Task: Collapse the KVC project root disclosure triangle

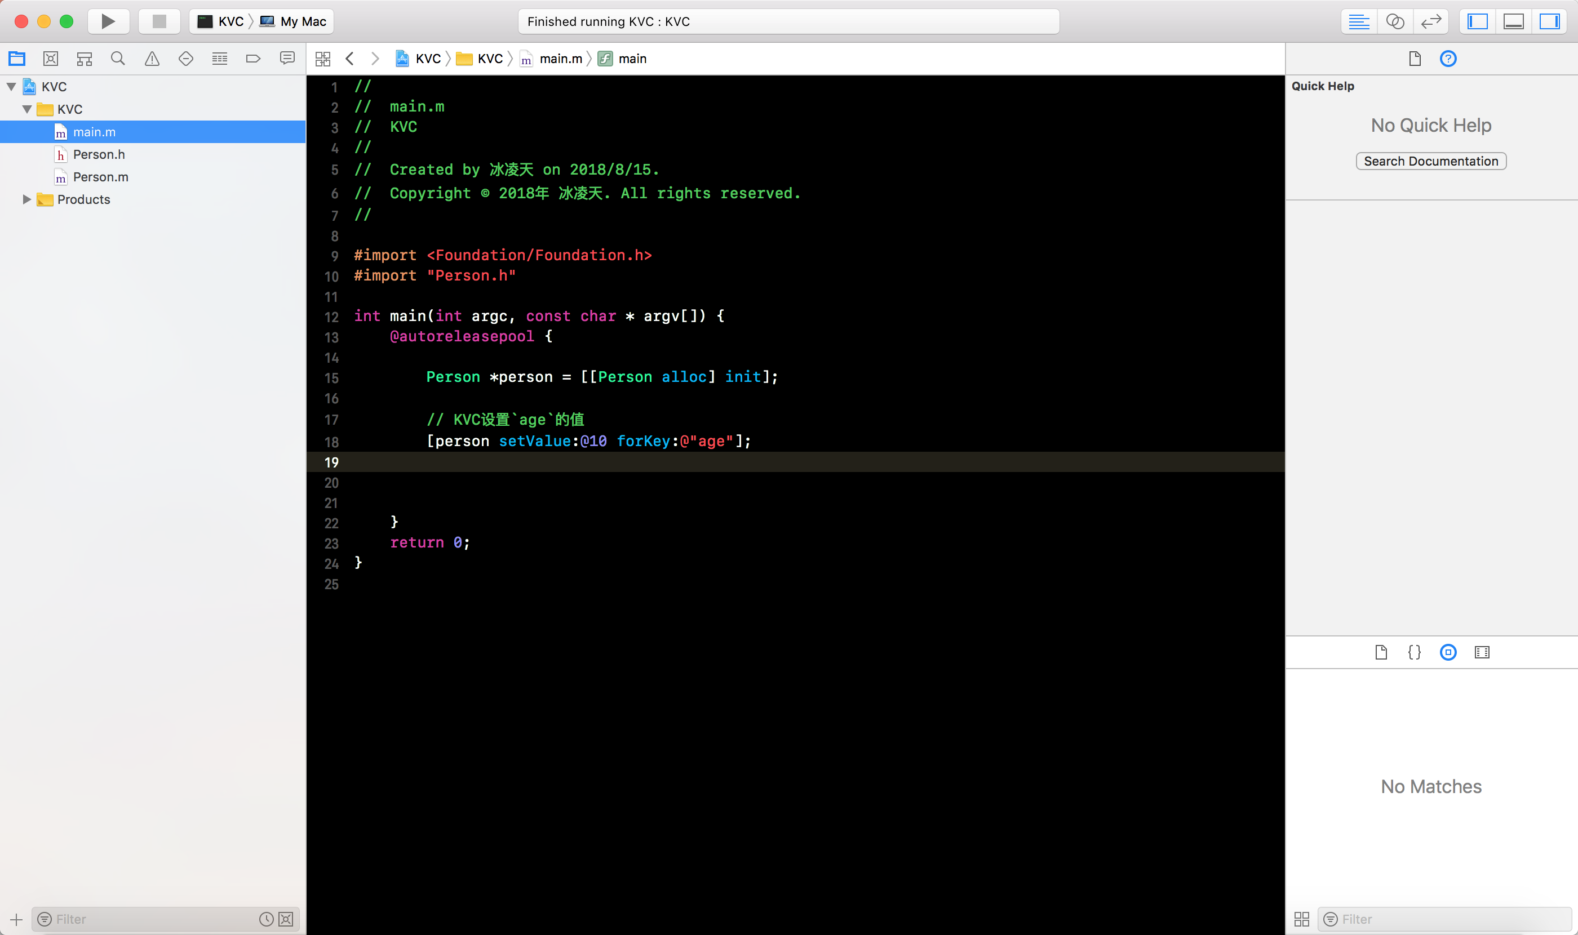Action: coord(11,87)
